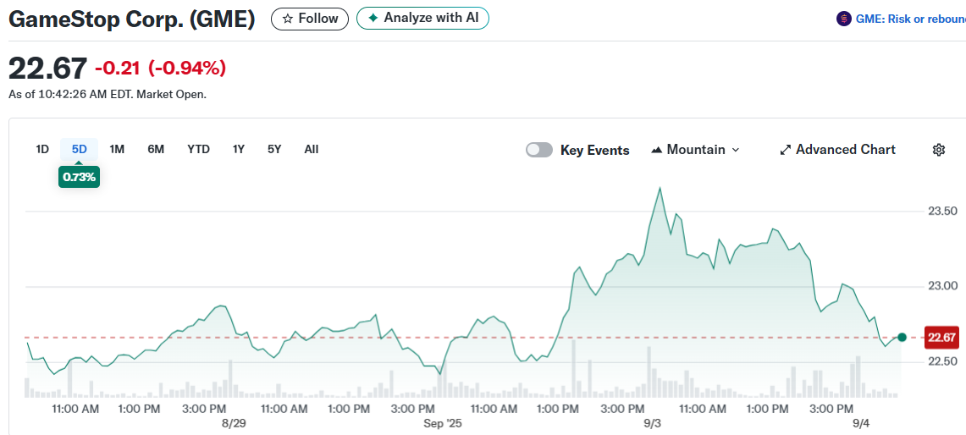The image size is (966, 435).
Task: Click the red 22.67 price label
Action: [x=941, y=338]
